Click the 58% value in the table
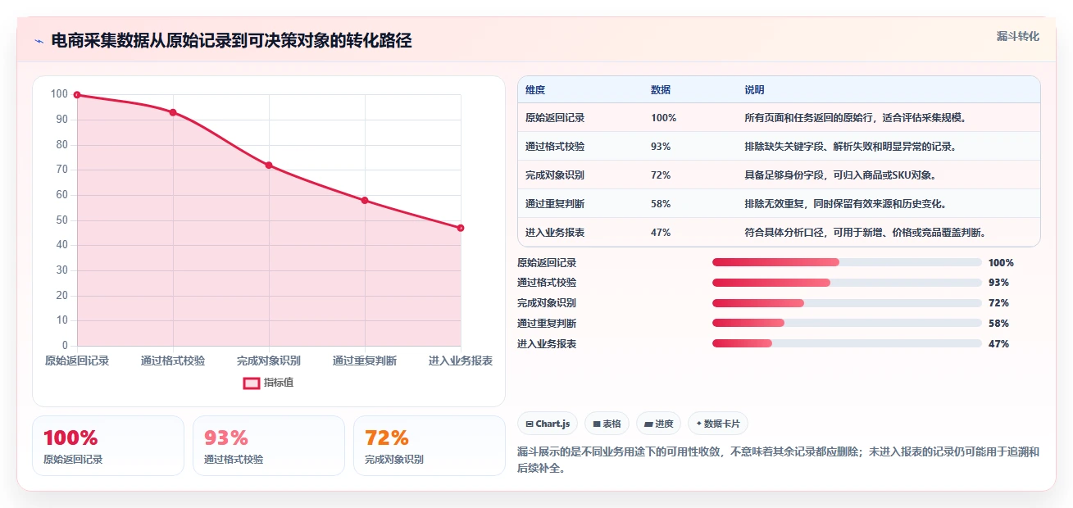1073x508 pixels. 661,204
